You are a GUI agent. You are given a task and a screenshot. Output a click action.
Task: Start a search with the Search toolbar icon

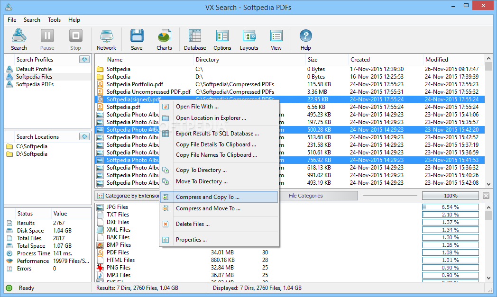pos(18,39)
